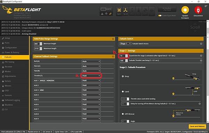Open the AUX 7 fallback dropdown
The image size is (209, 133).
[x=91, y=109]
